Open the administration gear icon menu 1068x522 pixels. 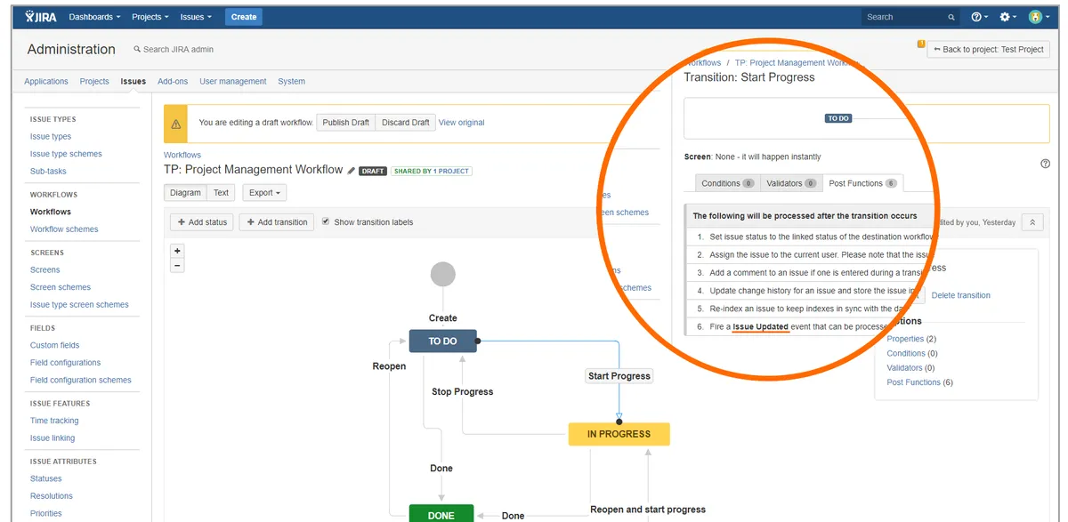(x=1007, y=17)
